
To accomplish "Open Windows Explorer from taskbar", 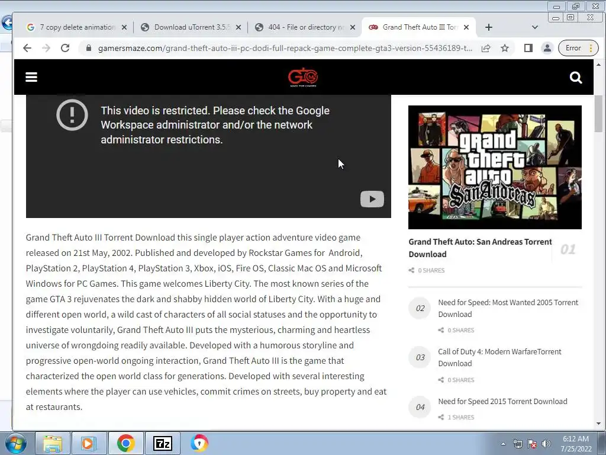I will point(53,443).
